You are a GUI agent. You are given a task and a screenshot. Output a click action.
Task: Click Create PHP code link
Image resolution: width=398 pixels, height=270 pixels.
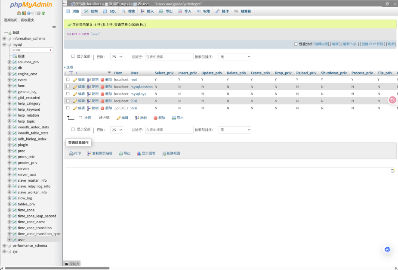click(372, 44)
